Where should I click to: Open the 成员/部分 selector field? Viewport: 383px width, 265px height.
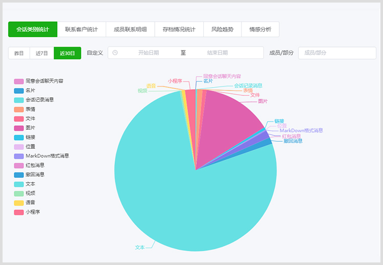[x=337, y=53]
